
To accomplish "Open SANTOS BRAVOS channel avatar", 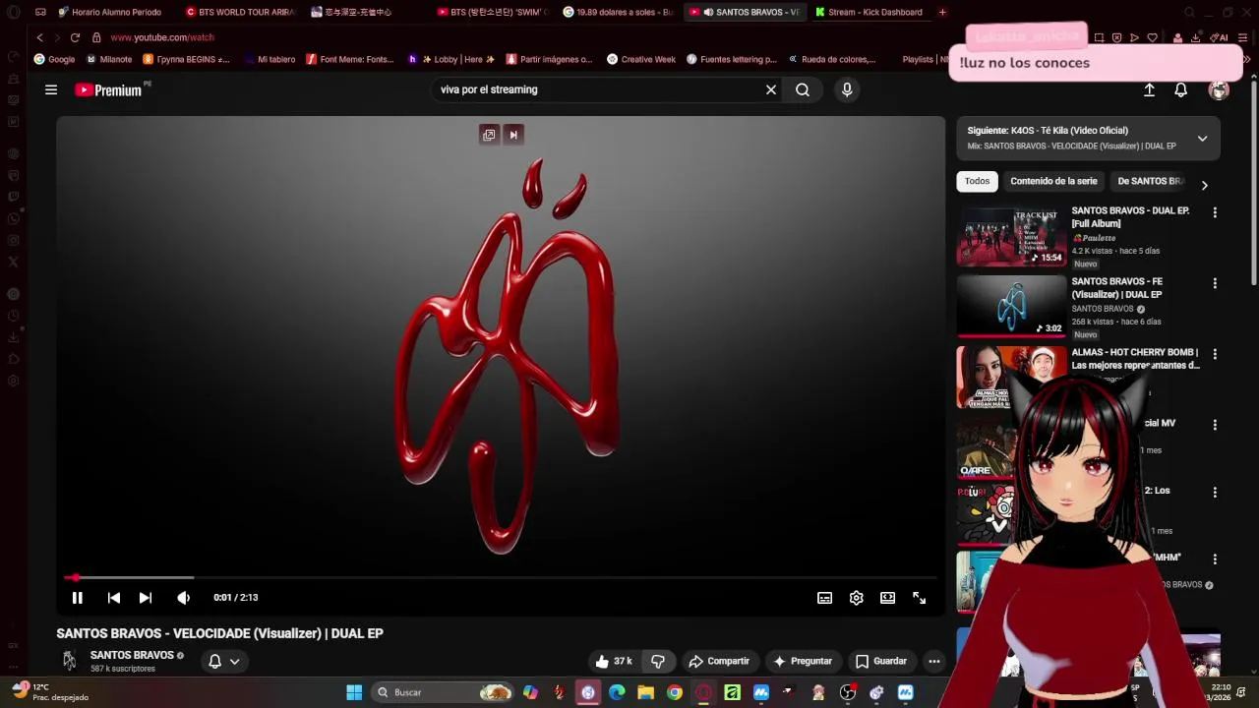I will tap(69, 661).
